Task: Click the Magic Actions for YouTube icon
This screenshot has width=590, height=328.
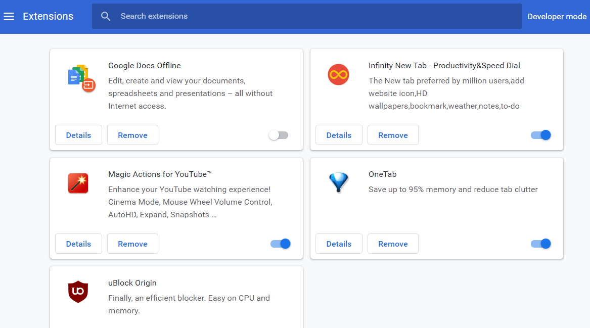Action: point(78,183)
